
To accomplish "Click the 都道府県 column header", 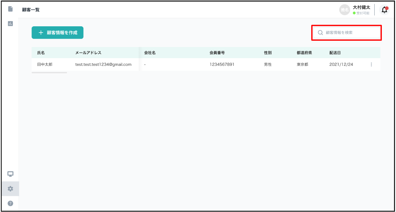I will (304, 53).
